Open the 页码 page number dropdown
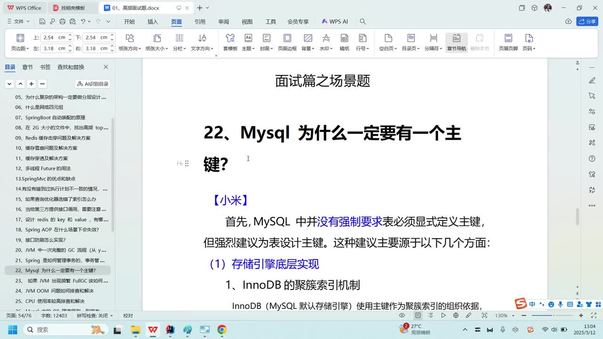Screen dimensions: 603x339 click(529, 42)
